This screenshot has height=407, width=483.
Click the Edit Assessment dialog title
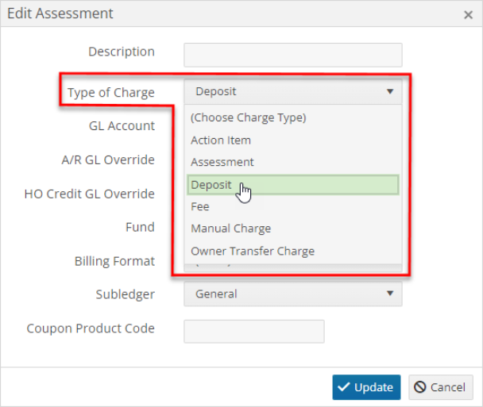click(60, 13)
